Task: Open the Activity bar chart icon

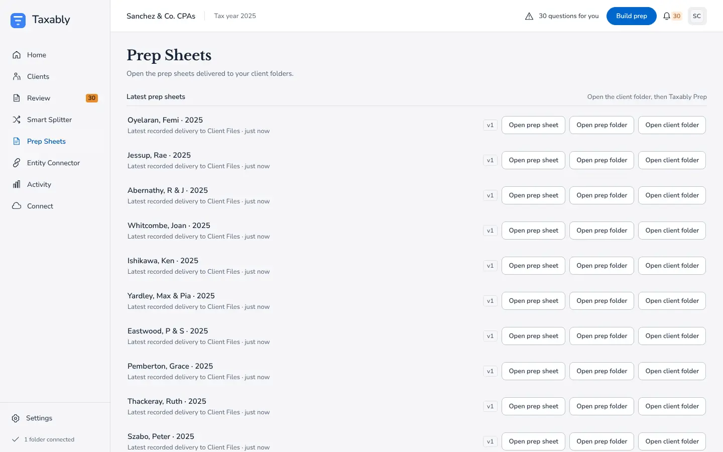Action: pos(17,184)
